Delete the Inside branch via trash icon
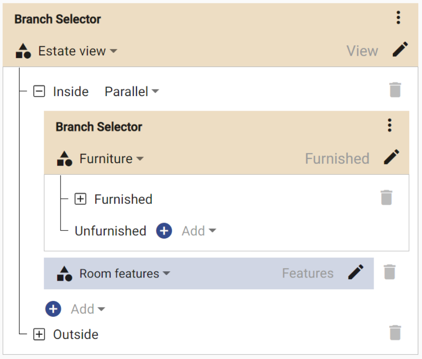 [395, 90]
